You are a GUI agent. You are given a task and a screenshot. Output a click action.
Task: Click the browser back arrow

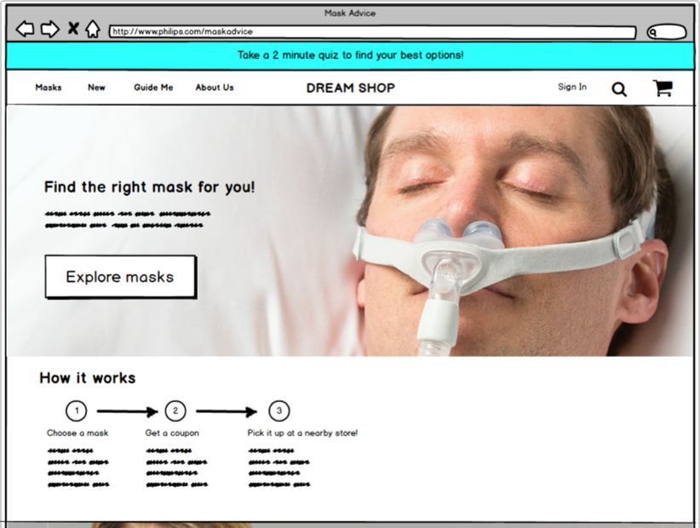(x=25, y=30)
